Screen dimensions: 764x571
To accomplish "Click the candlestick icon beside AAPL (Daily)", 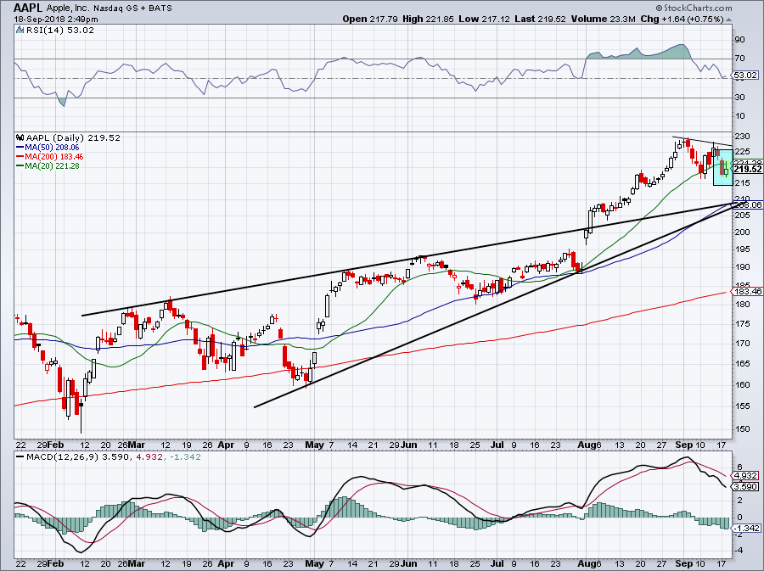I will click(x=20, y=137).
